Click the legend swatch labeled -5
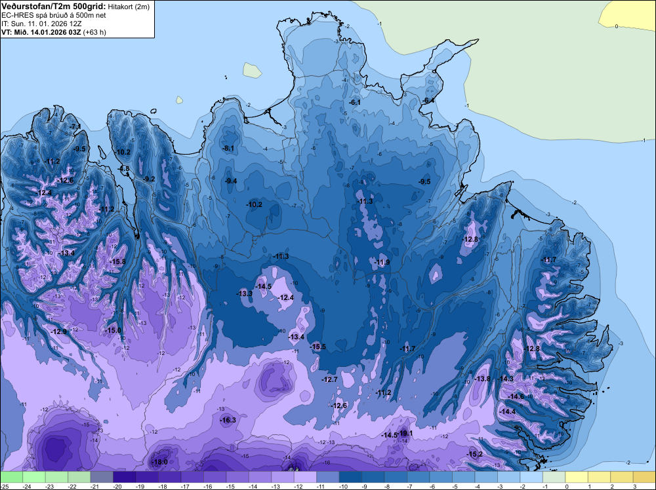This screenshot has height=490, width=656. (463, 477)
